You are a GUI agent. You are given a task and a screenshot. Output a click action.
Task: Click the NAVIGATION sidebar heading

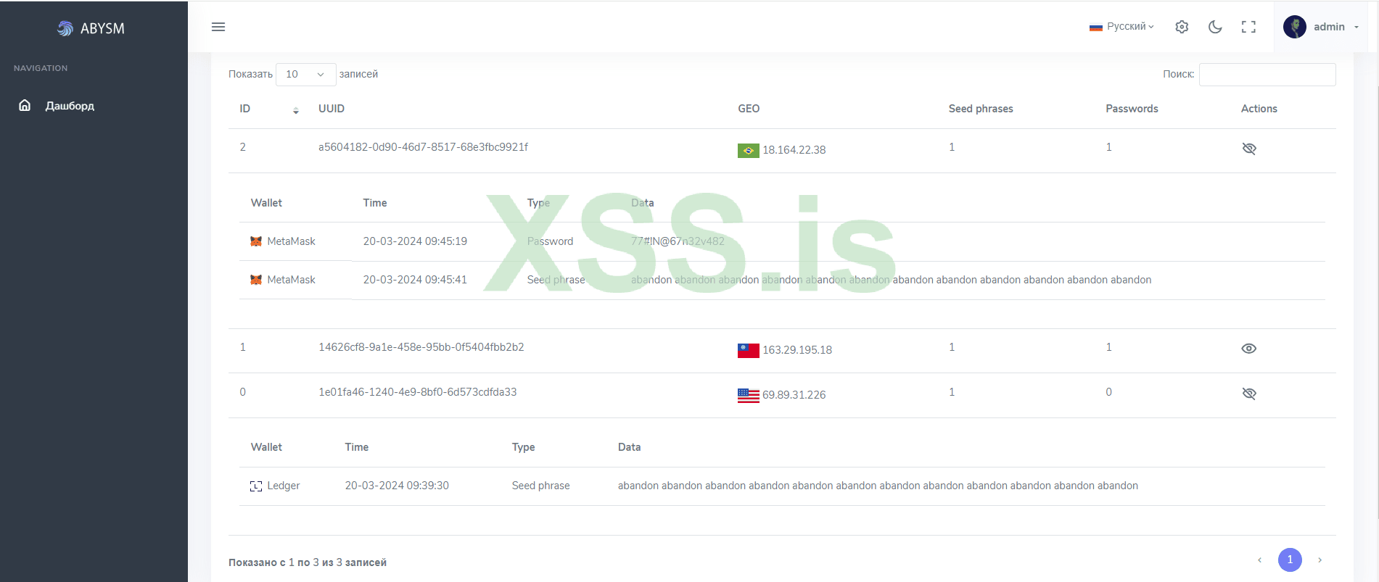click(x=41, y=68)
